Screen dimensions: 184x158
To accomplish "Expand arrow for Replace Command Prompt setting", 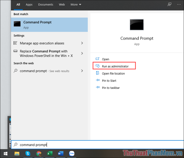I will tap(82, 53).
